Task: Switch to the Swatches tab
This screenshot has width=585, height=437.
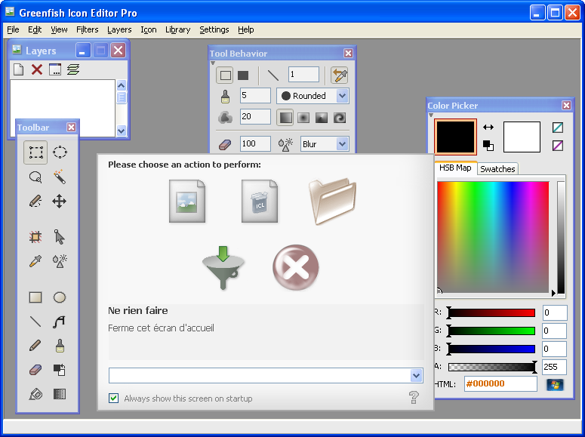Action: [x=497, y=168]
